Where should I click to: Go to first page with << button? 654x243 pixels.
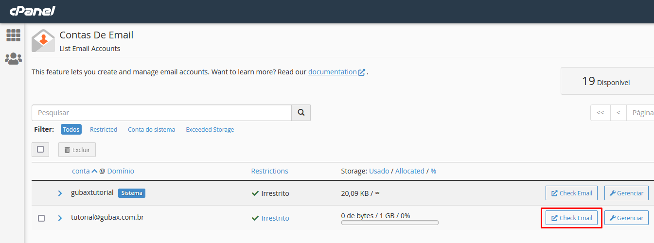click(600, 113)
